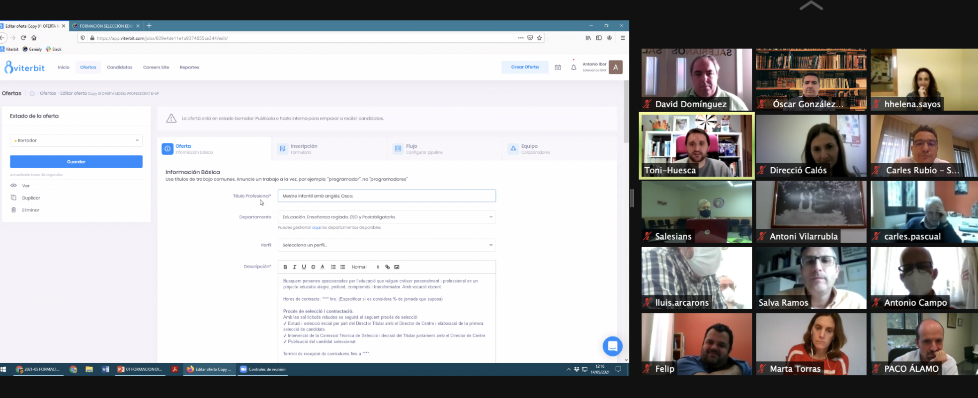Viewport: 978px width, 398px height.
Task: Click the Crear Oferta button
Action: 524,67
